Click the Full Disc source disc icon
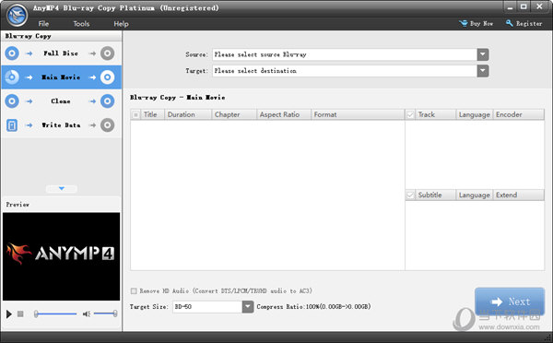The image size is (553, 343). click(12, 53)
